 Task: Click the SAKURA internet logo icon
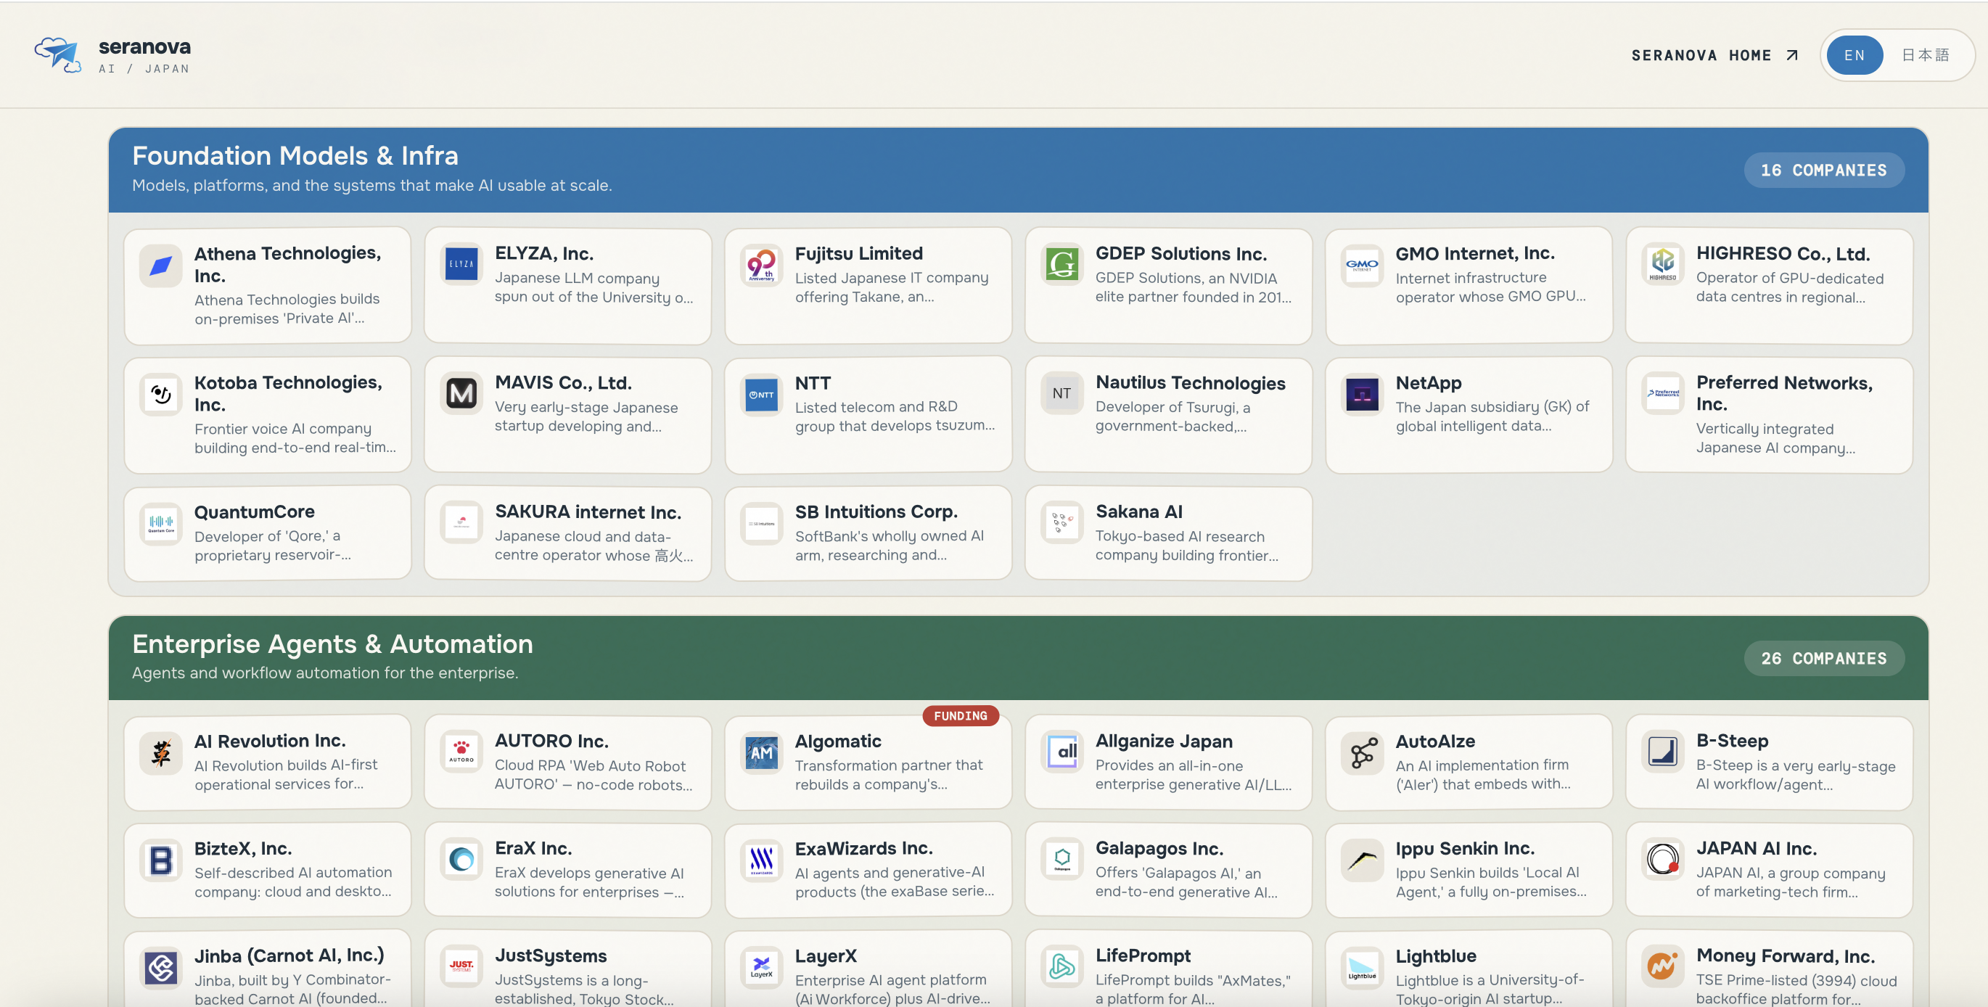coord(461,524)
